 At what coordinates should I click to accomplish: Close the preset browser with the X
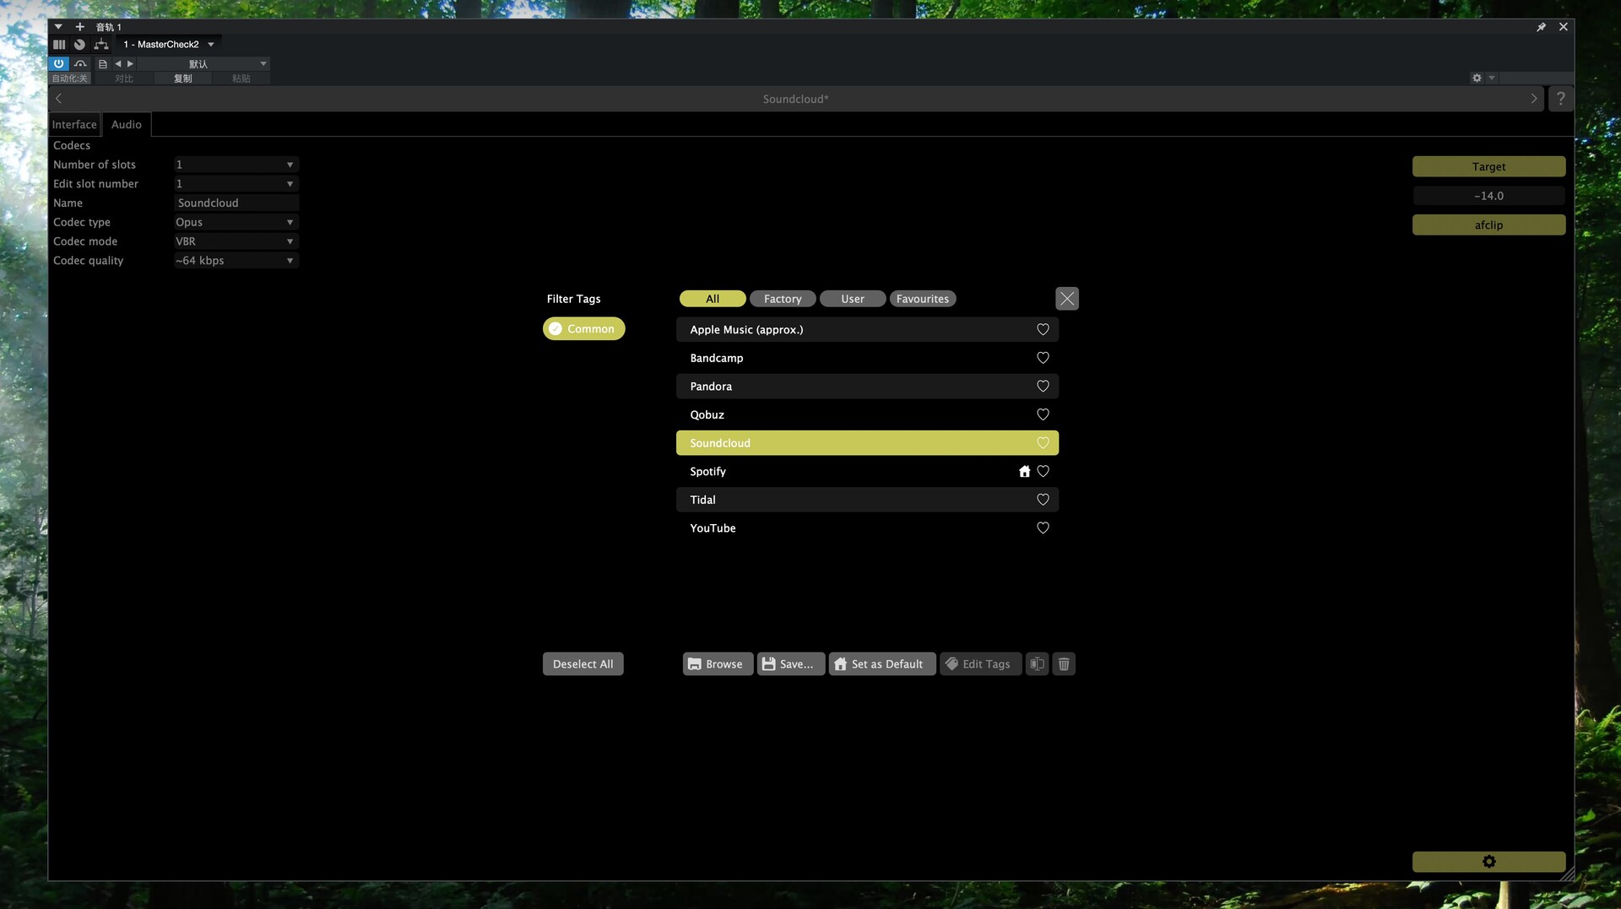1067,299
